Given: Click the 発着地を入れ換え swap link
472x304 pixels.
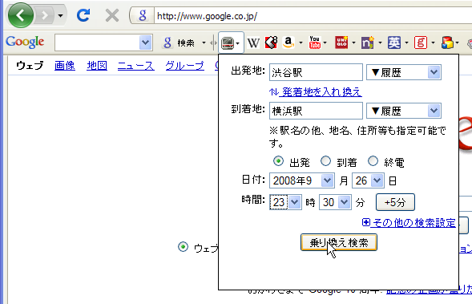Looking at the screenshot, I should [x=316, y=92].
